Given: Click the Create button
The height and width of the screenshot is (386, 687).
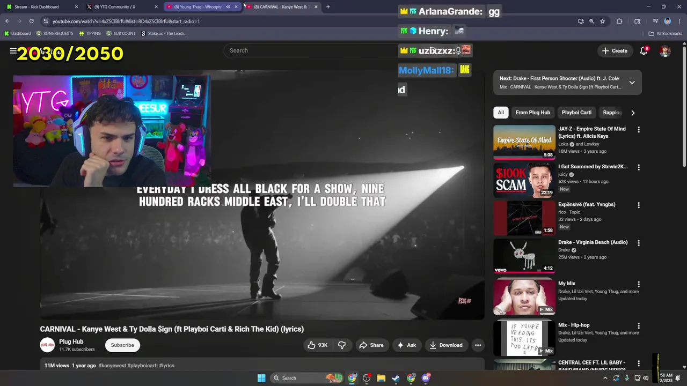Looking at the screenshot, I should click(x=615, y=51).
